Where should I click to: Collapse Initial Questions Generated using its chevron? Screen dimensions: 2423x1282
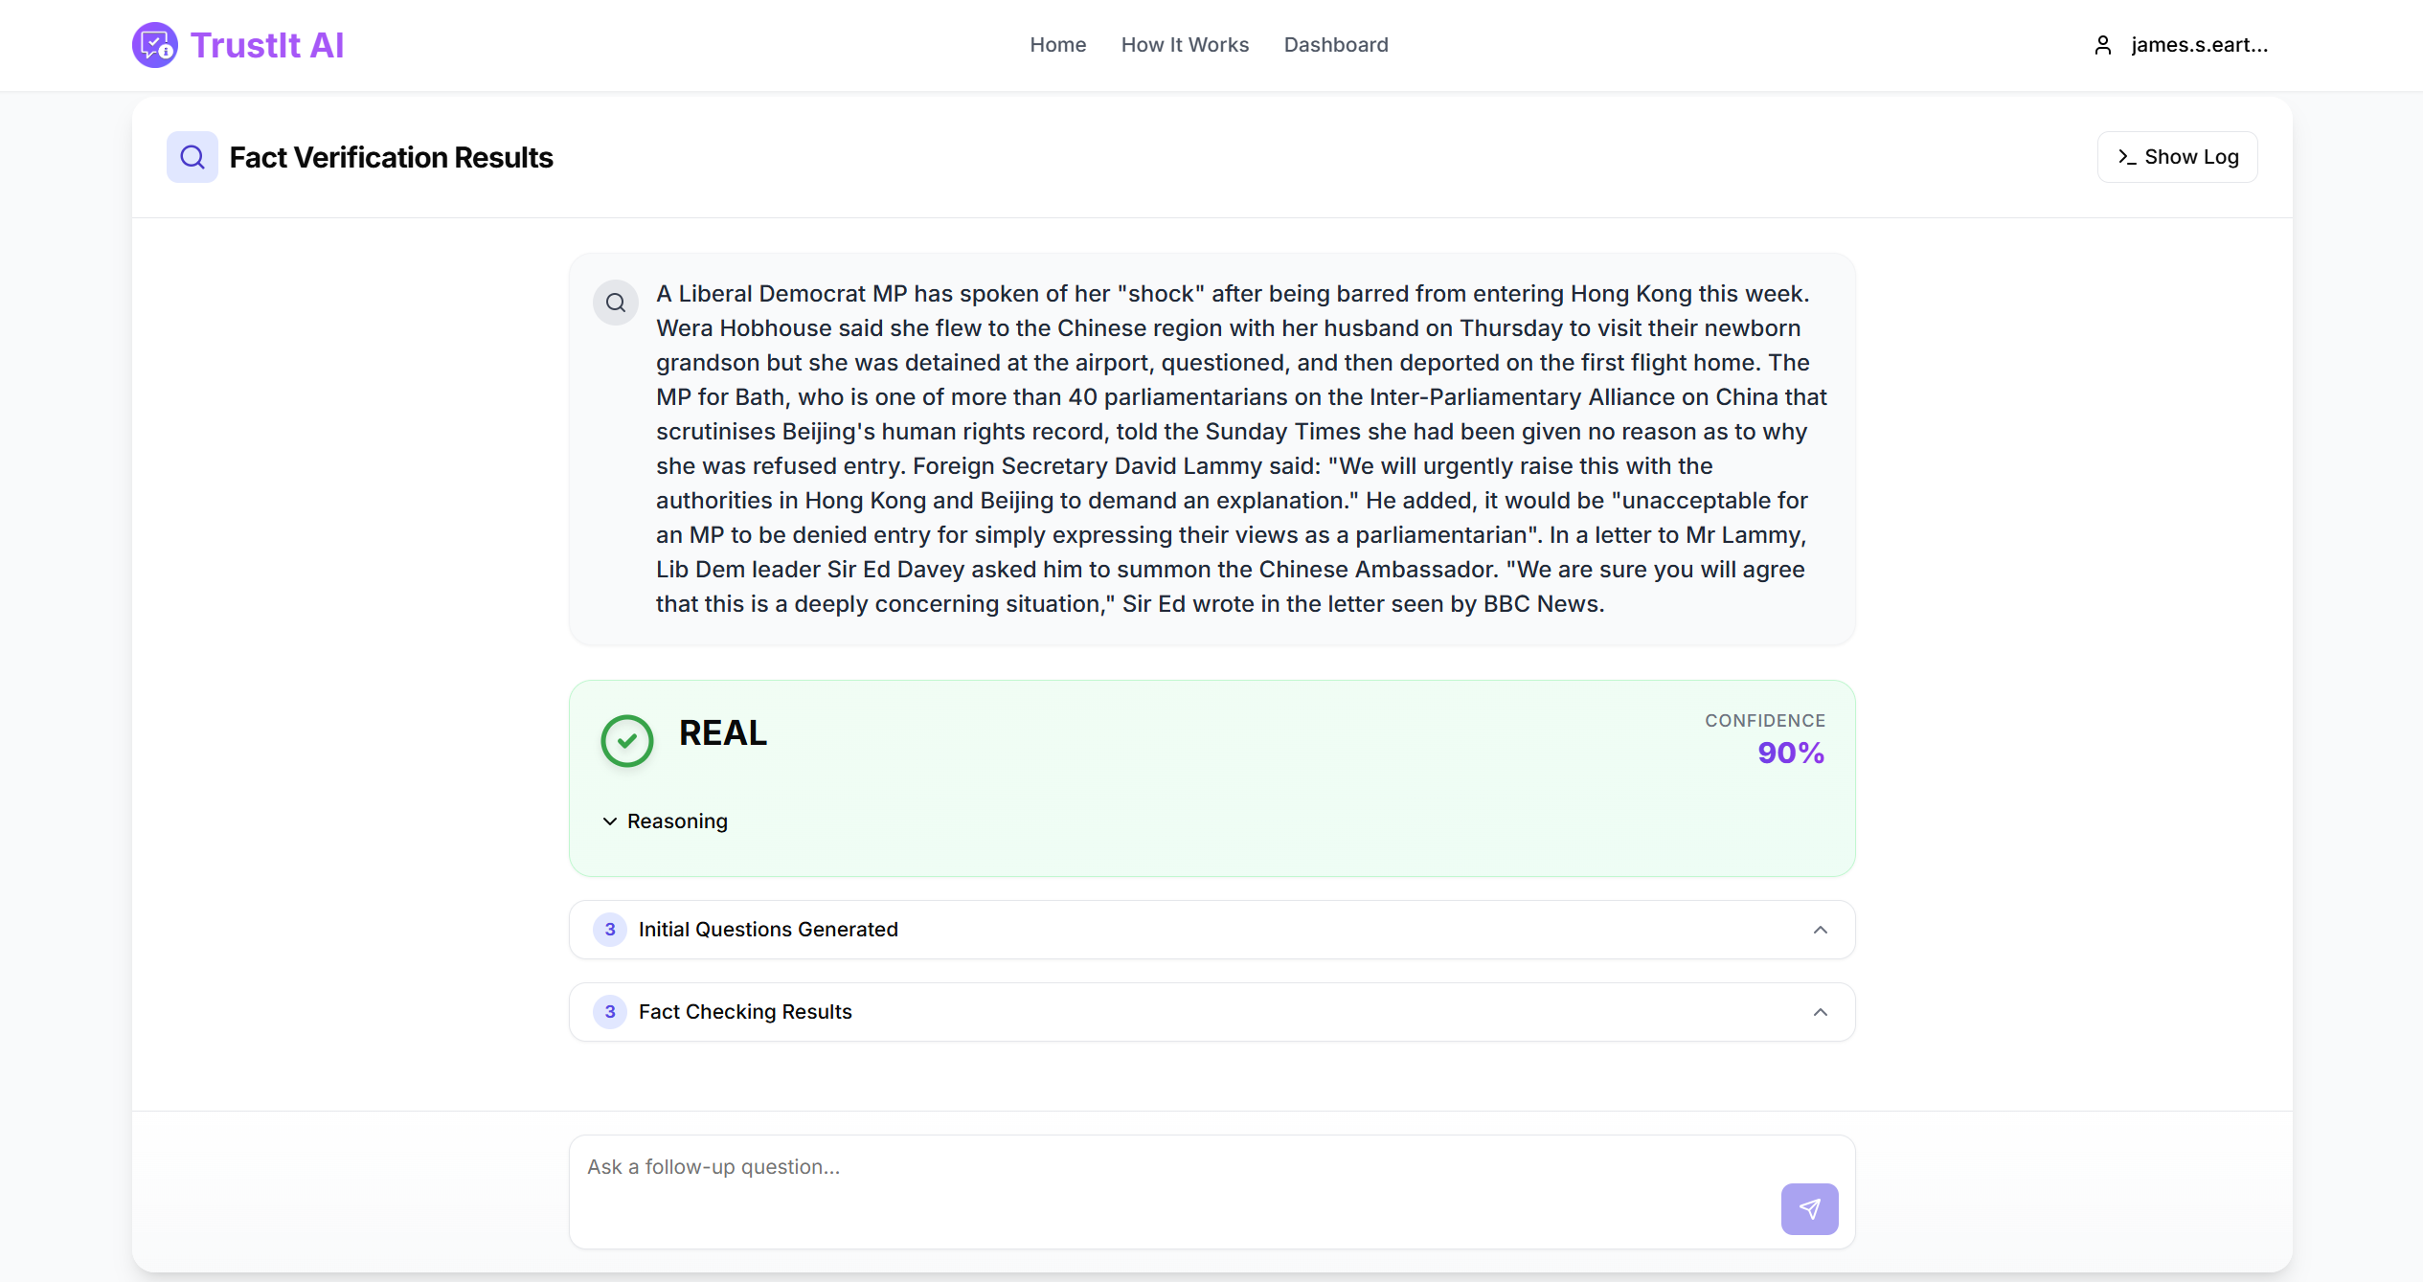[1821, 930]
